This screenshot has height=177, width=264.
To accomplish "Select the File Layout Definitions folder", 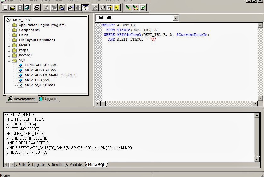I will coord(37,40).
